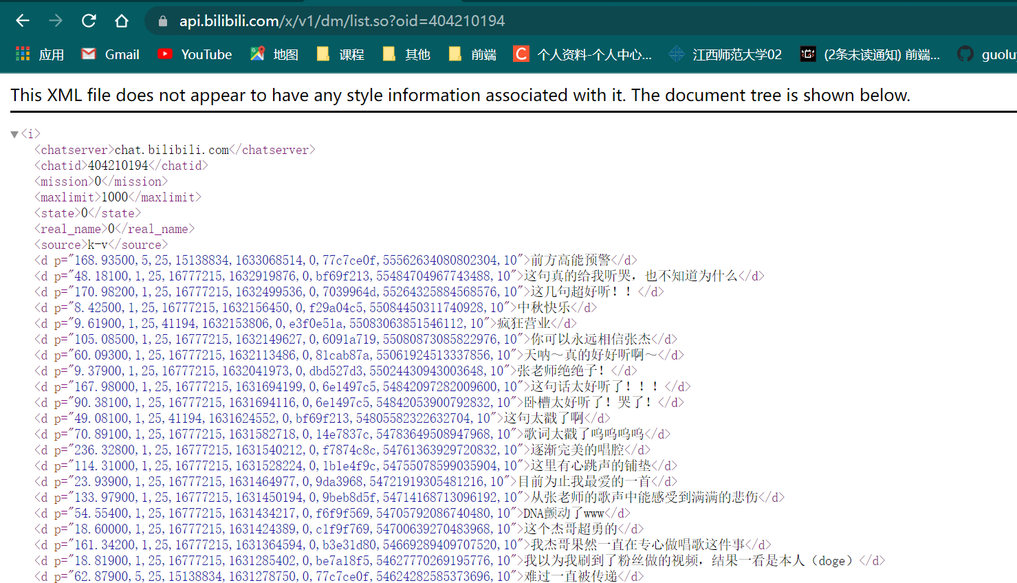View site security lock info

click(163, 21)
